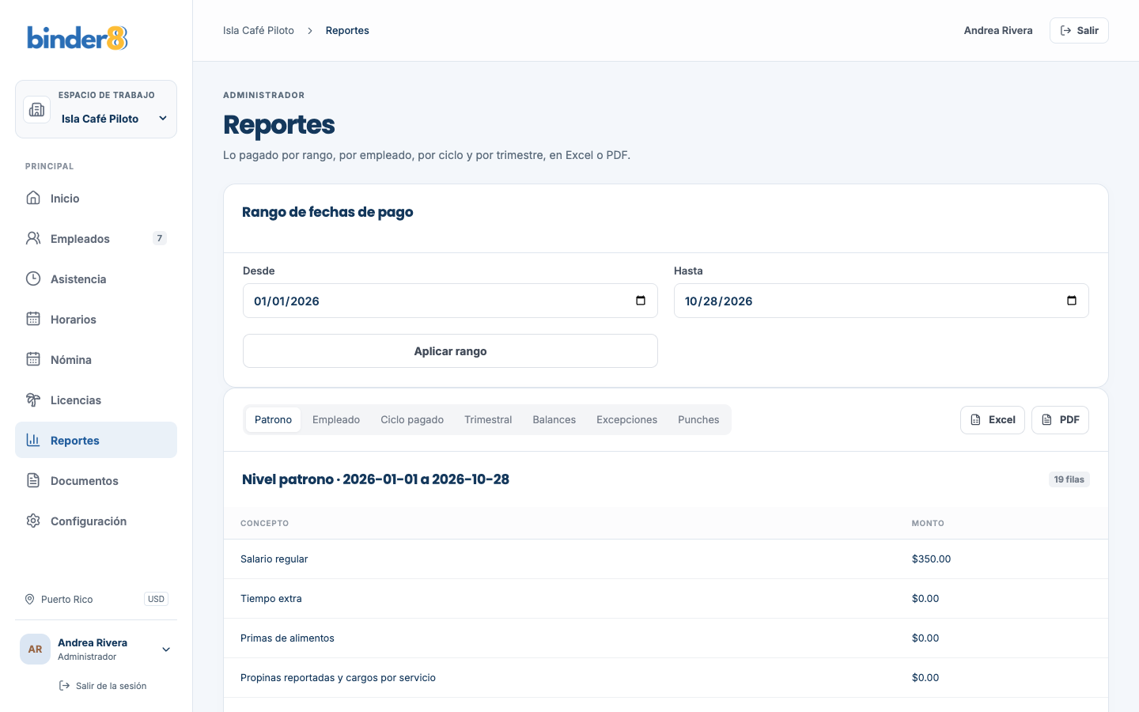Expand the Andrea Rivera user menu chevron
1139x712 pixels.
166,650
